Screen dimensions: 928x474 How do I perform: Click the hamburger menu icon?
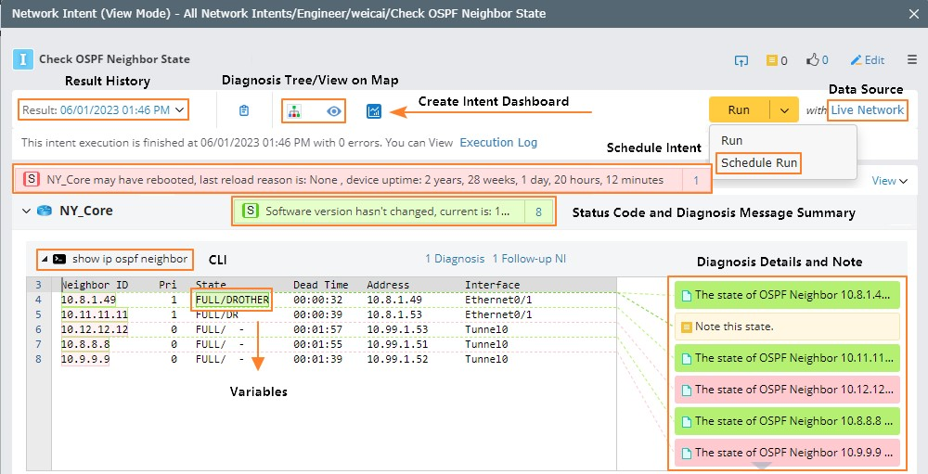pos(912,60)
